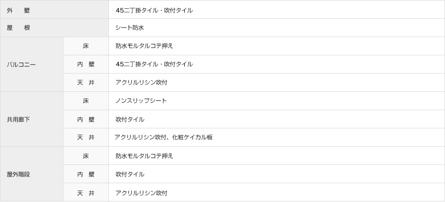Click 屋外階段 床 sub-label

click(86, 156)
